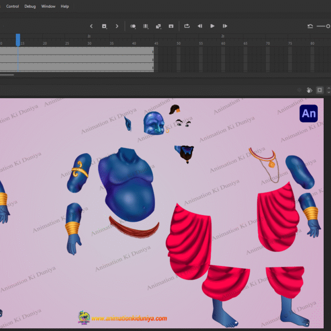Select forearm with hand near torso
Screen dimensions: 331x331
(x=74, y=228)
